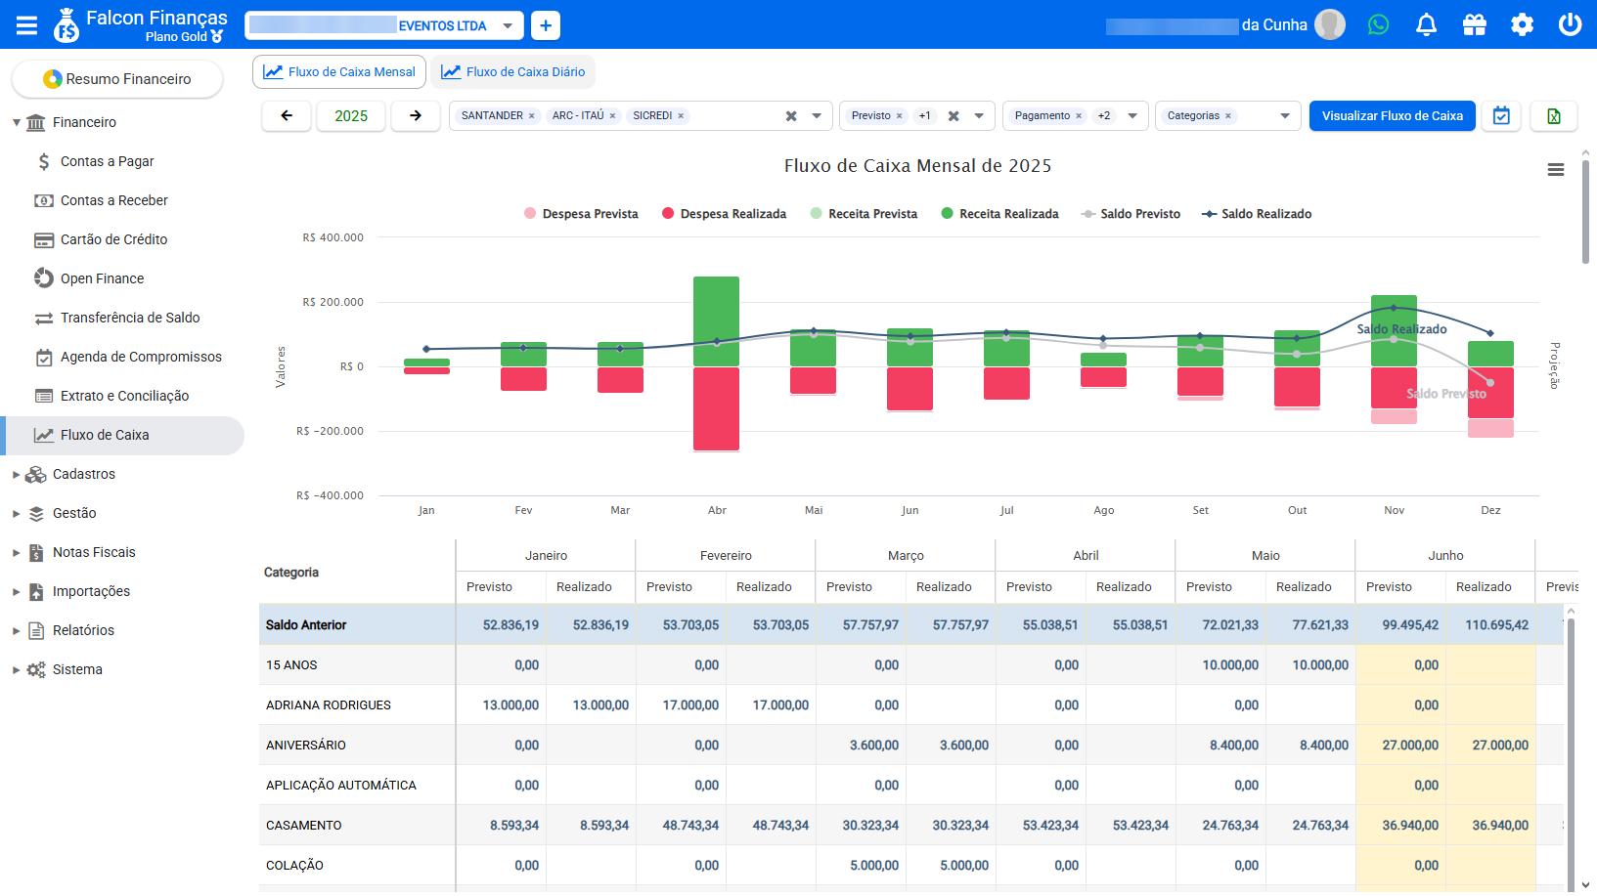
Task: Expand the Relatórios section
Action: pyautogui.click(x=17, y=630)
